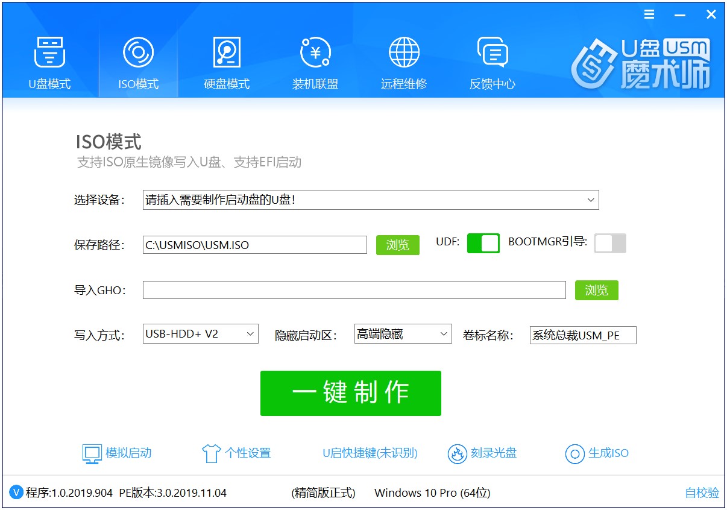Click the U盘魔术师 USM logo
Screen dimensions: 727x510
[641, 64]
